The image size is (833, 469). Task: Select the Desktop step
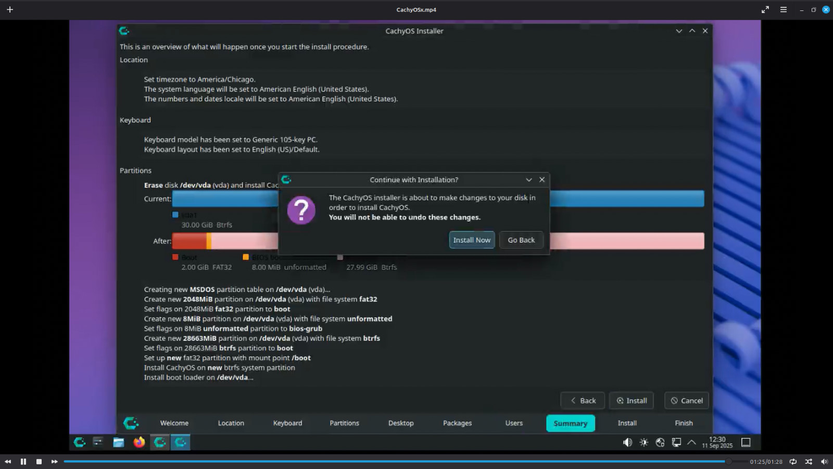pyautogui.click(x=401, y=423)
